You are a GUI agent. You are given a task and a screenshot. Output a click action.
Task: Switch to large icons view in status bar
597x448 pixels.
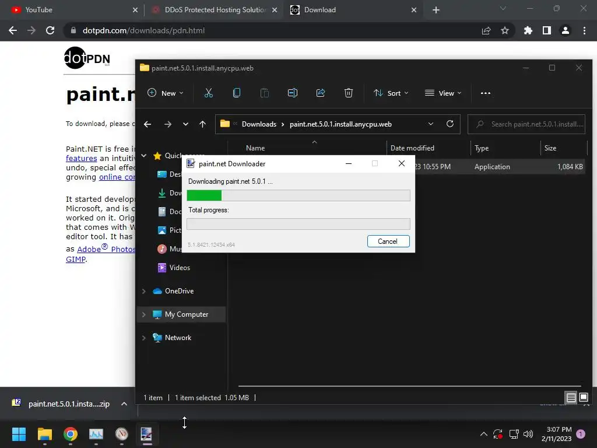pos(584,398)
